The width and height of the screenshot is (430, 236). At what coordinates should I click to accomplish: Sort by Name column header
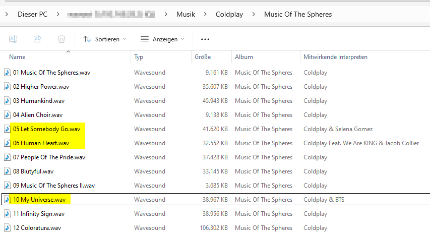pyautogui.click(x=17, y=57)
